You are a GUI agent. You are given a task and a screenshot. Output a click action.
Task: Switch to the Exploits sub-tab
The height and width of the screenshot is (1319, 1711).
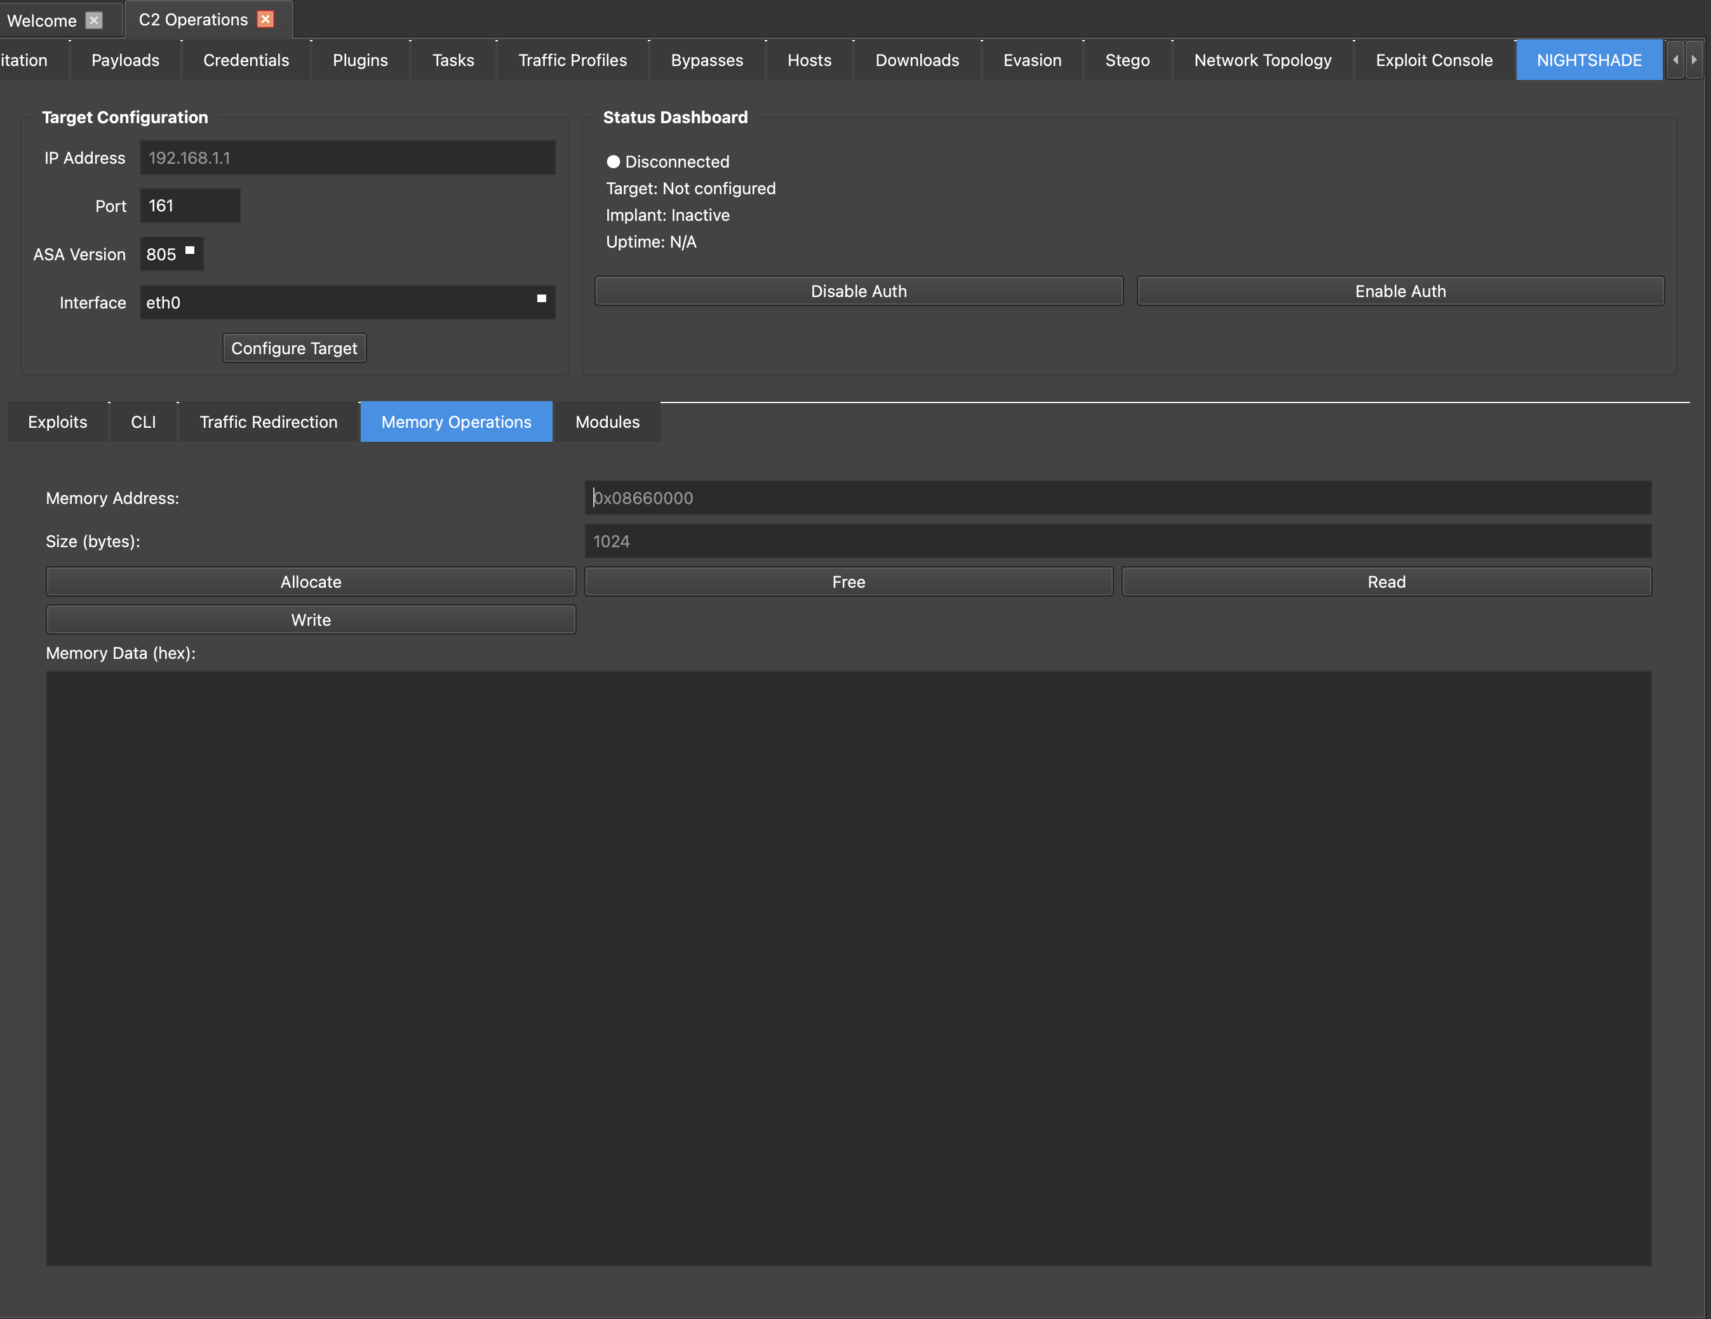[57, 422]
